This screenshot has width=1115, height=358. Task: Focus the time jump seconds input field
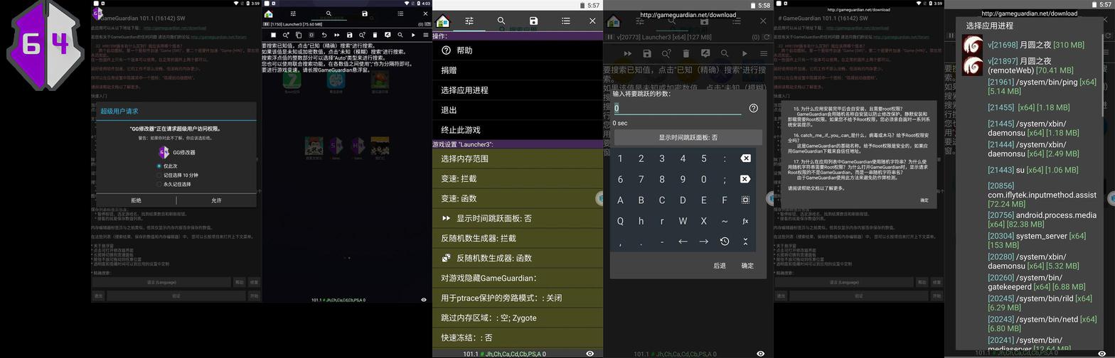tap(678, 108)
